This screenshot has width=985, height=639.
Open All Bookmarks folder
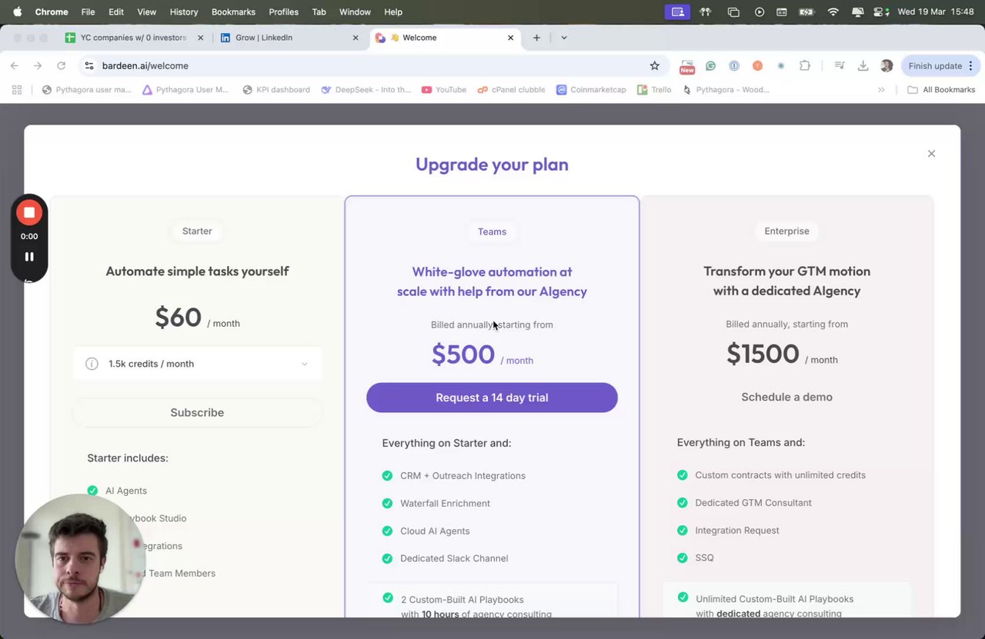click(941, 90)
